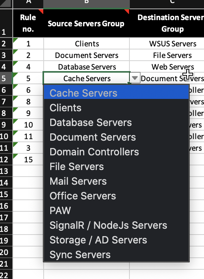The image size is (204, 279).
Task: Select column B header
Action: tap(87, 4)
